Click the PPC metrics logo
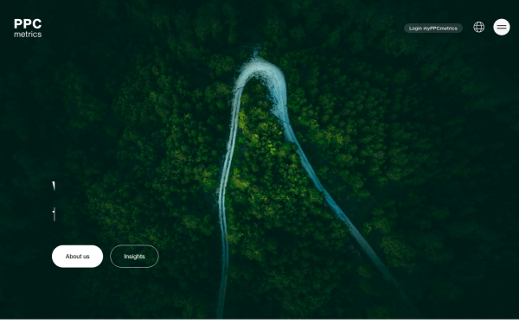The image size is (519, 324). click(x=28, y=29)
